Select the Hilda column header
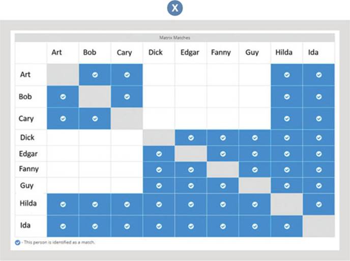 click(x=284, y=52)
